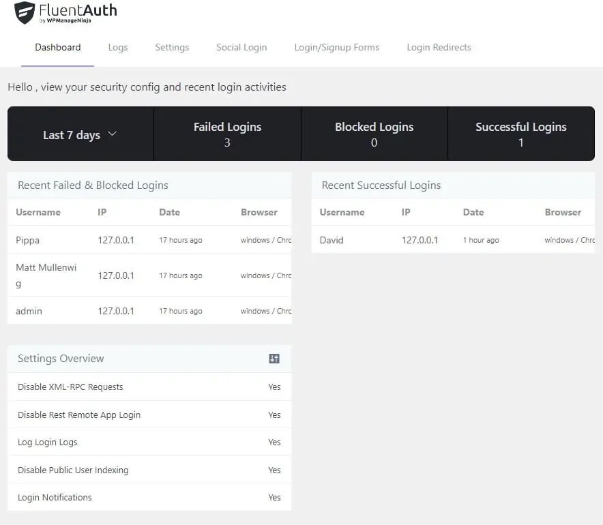603x525 pixels.
Task: Click the Disable XML-RPC Requests setting row
Action: (x=70, y=387)
